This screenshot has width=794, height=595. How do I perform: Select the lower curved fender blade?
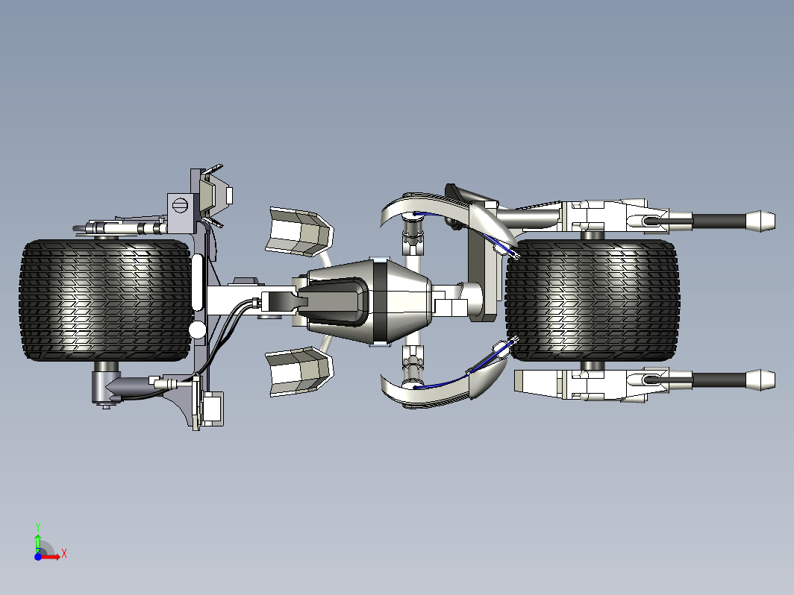pos(446,387)
